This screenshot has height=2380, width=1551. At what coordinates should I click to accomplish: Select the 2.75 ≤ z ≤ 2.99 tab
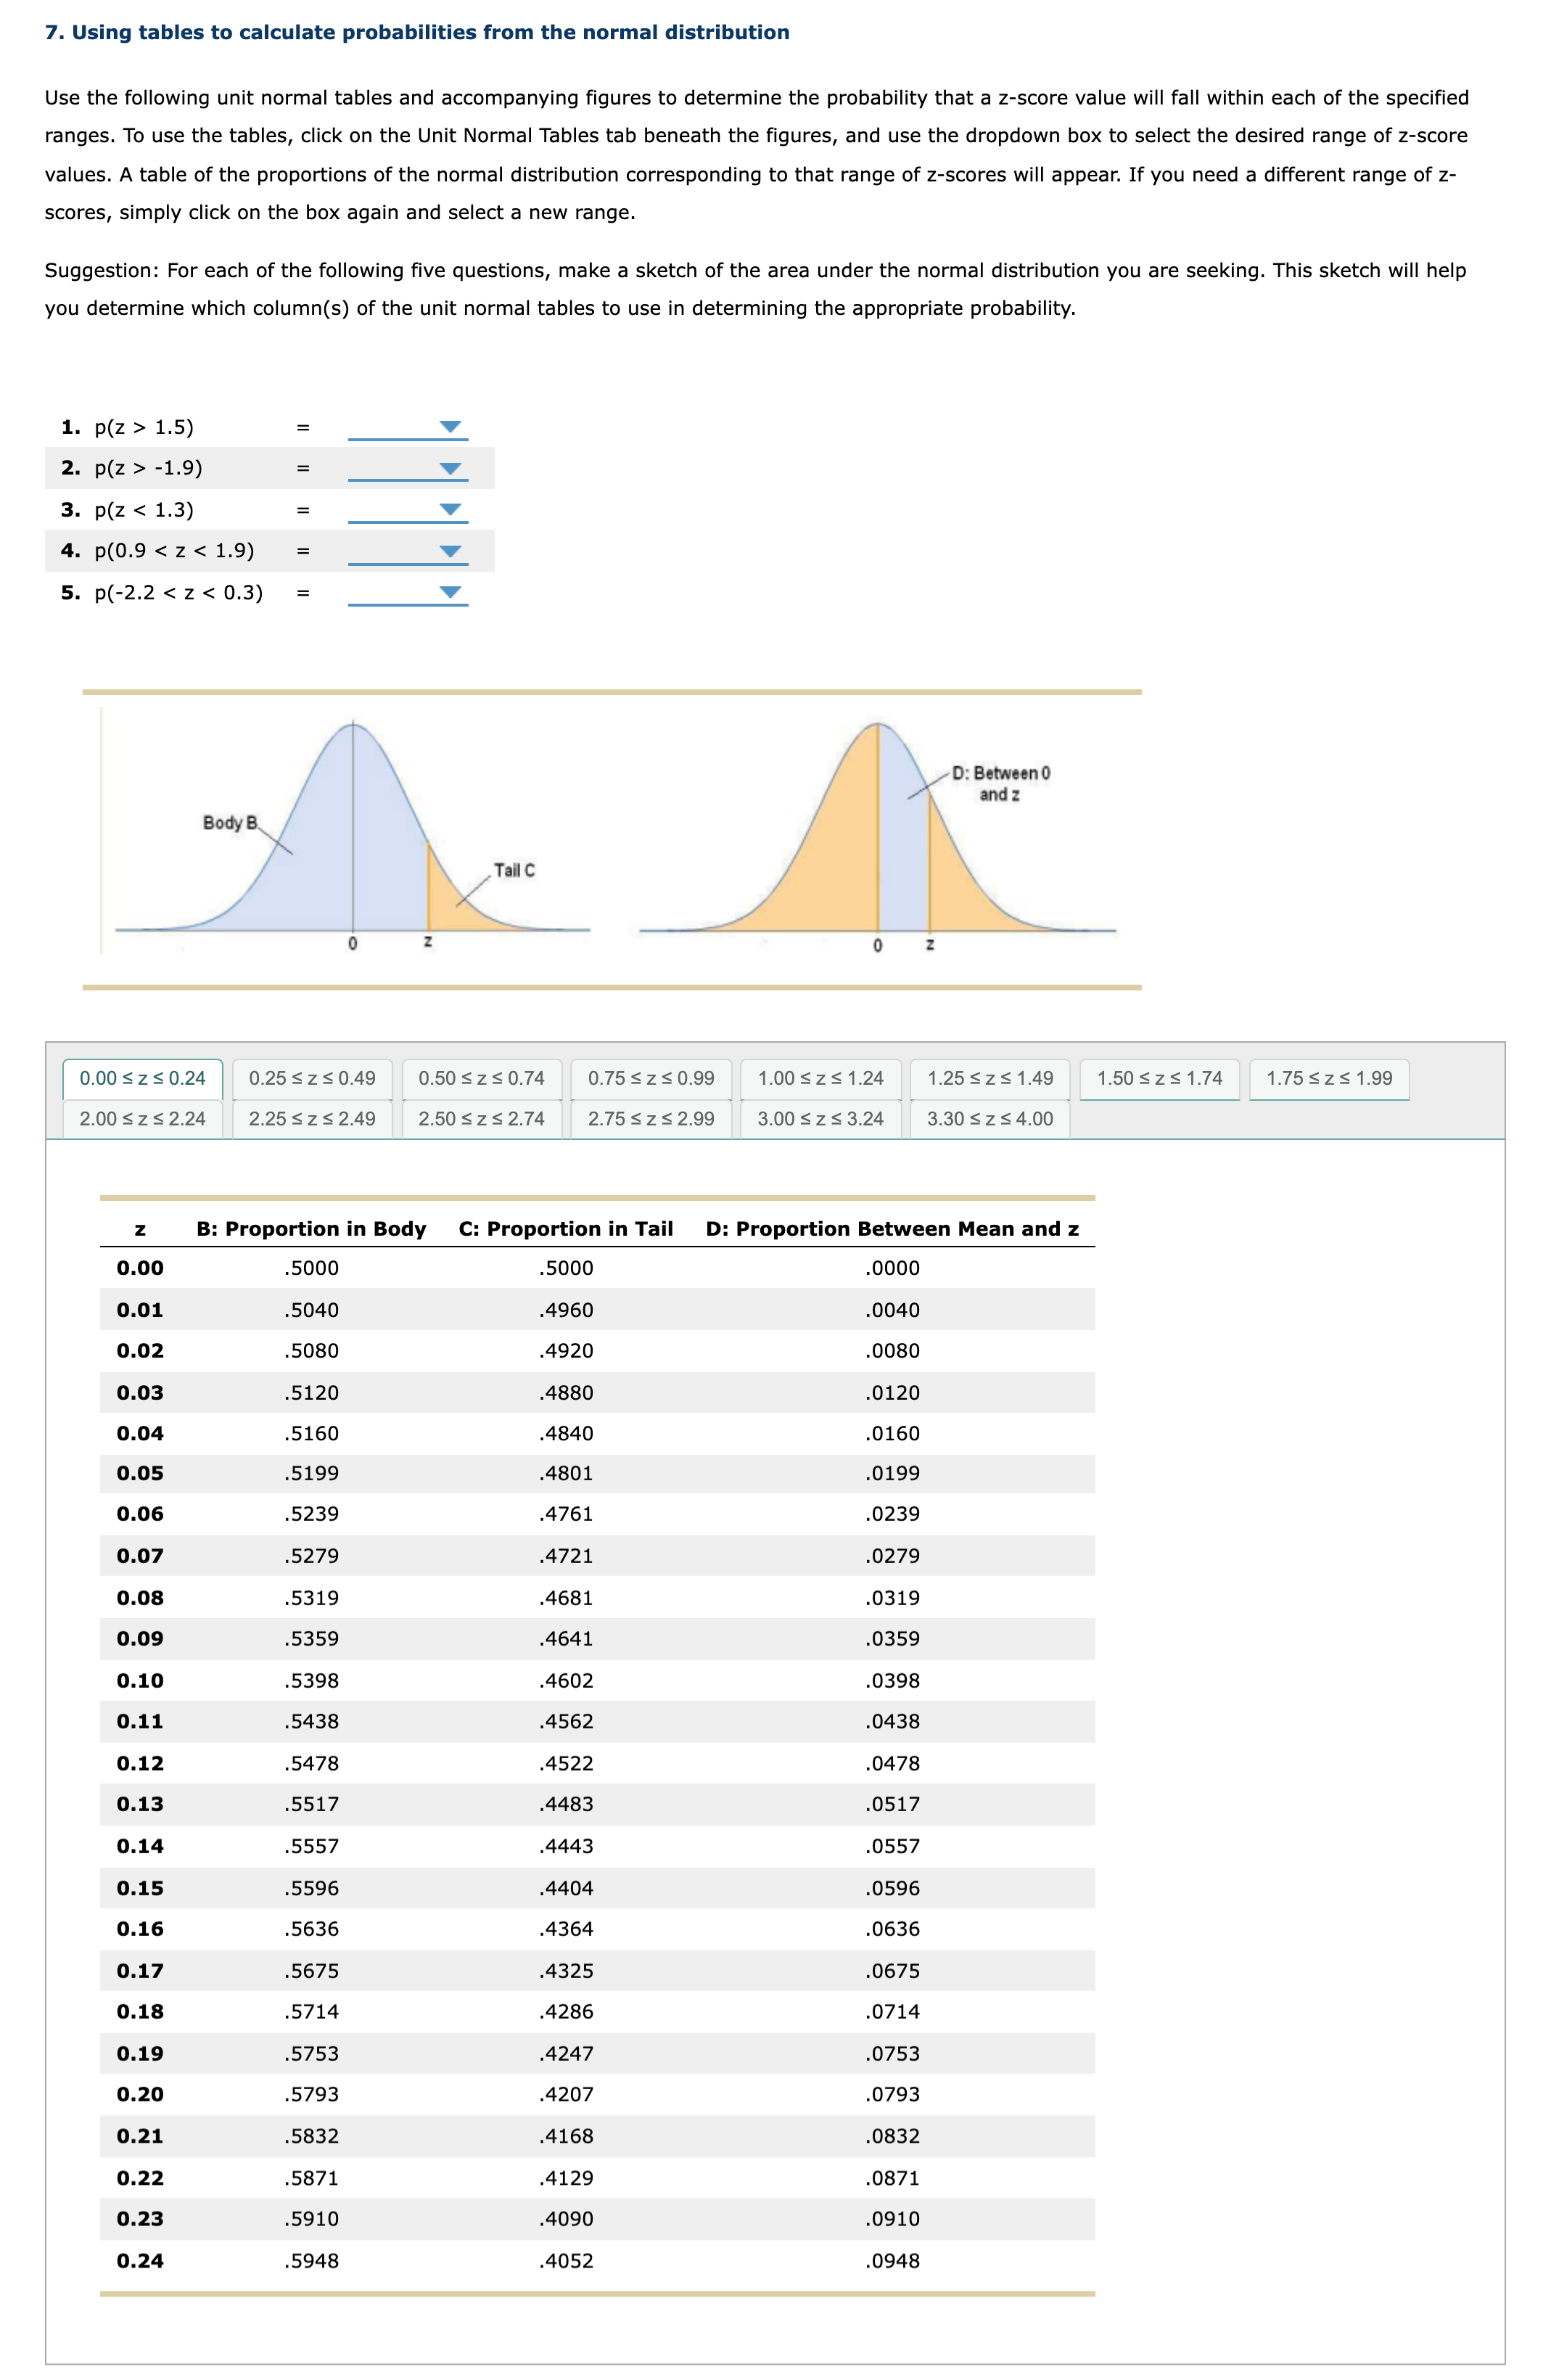(x=651, y=1119)
